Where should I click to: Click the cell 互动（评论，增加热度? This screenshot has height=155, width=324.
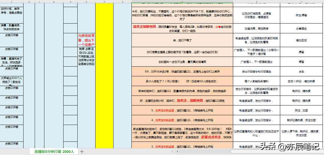301,81
